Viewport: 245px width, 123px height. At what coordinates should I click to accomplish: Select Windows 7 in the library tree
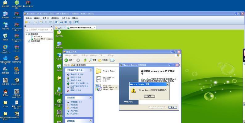coord(38,36)
